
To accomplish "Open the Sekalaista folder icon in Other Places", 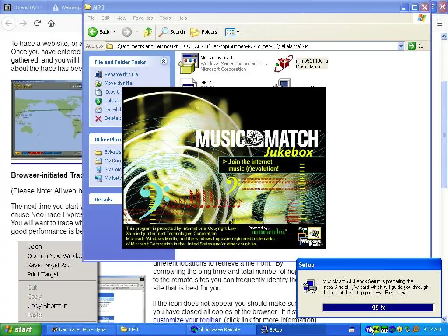I will pyautogui.click(x=98, y=152).
